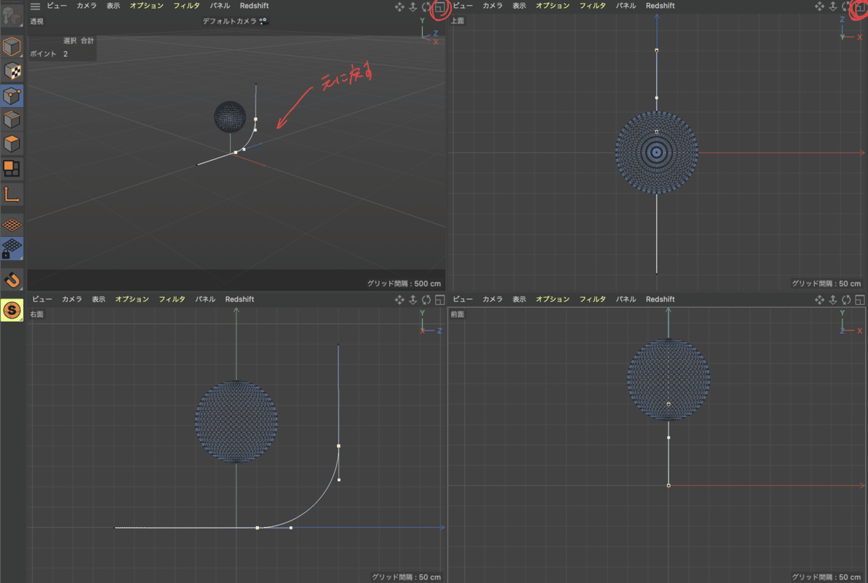Click the pan icon in the 前面 view
Screen dimensions: 868x583
click(x=820, y=299)
